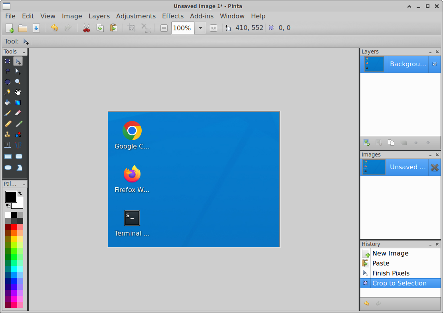Select the Lasso Select tool
This screenshot has height=313, width=443.
pyautogui.click(x=8, y=71)
